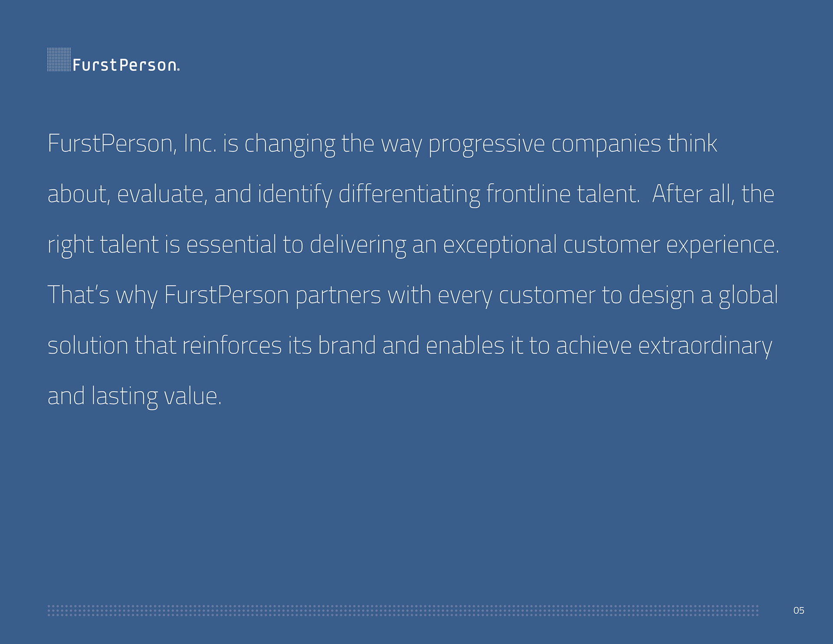
Task: Click the page number 05
Action: 799,611
